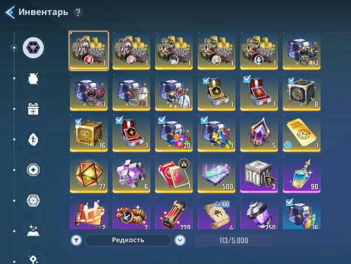Open the question mark help icon
Viewport: 351px width, 264px height.
(x=78, y=12)
